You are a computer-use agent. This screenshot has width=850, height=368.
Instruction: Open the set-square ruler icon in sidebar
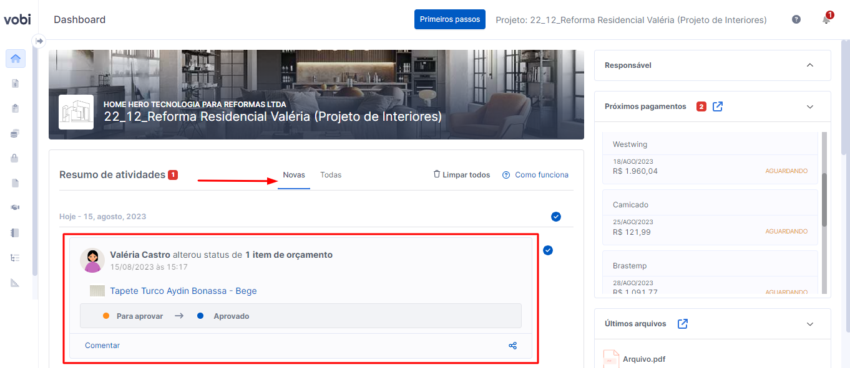16,283
